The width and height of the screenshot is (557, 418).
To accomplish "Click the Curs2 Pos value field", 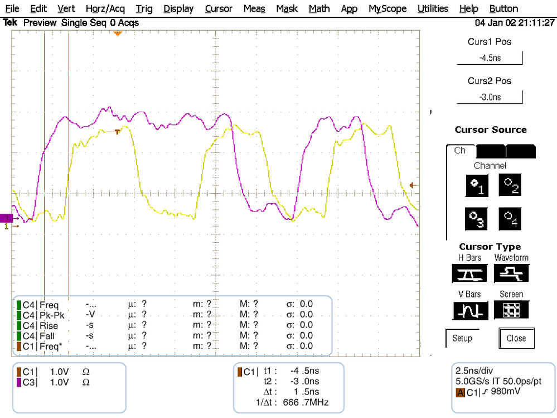I will (490, 97).
